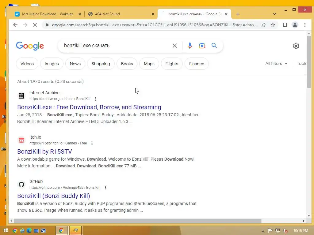Screen dimensions: 314x235
Task: Close the bonzikill.exe Google search tab
Action: [226, 14]
